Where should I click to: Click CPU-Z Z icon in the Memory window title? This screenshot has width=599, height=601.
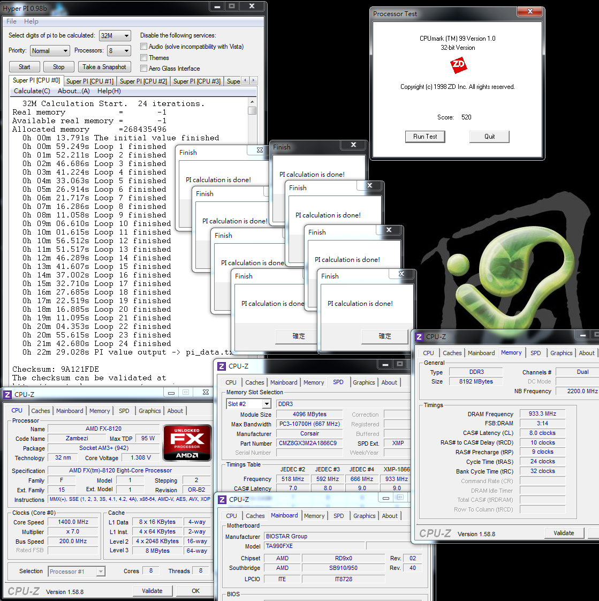coord(419,337)
